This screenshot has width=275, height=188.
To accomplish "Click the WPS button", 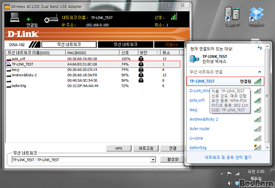I will pos(118,148).
